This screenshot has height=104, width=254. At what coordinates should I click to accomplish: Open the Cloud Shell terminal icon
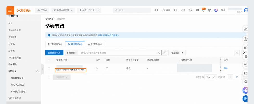point(197,10)
